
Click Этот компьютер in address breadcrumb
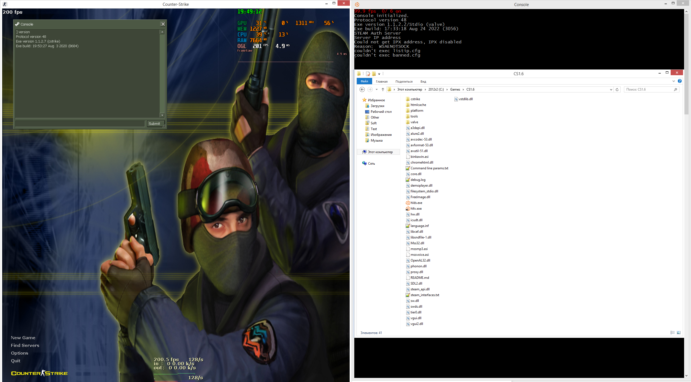410,89
